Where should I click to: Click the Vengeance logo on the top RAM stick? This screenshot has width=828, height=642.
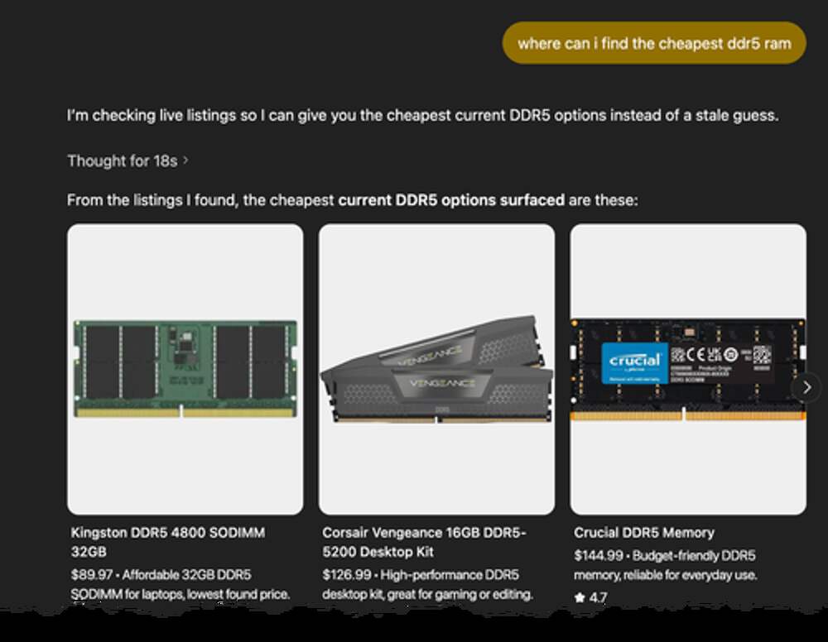(429, 360)
